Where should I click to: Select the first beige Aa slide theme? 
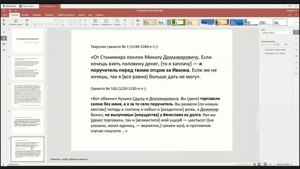pos(150,23)
